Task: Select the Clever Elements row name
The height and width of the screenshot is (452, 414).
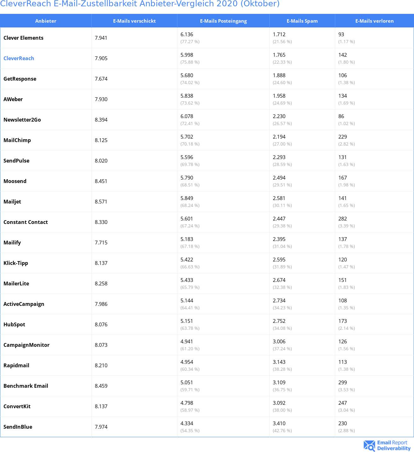Action: [23, 38]
